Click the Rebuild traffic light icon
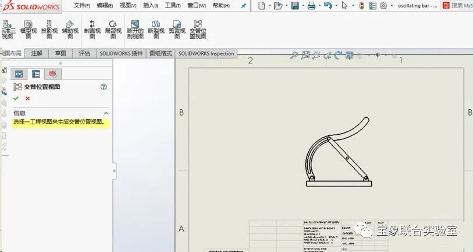 tap(362, 5)
